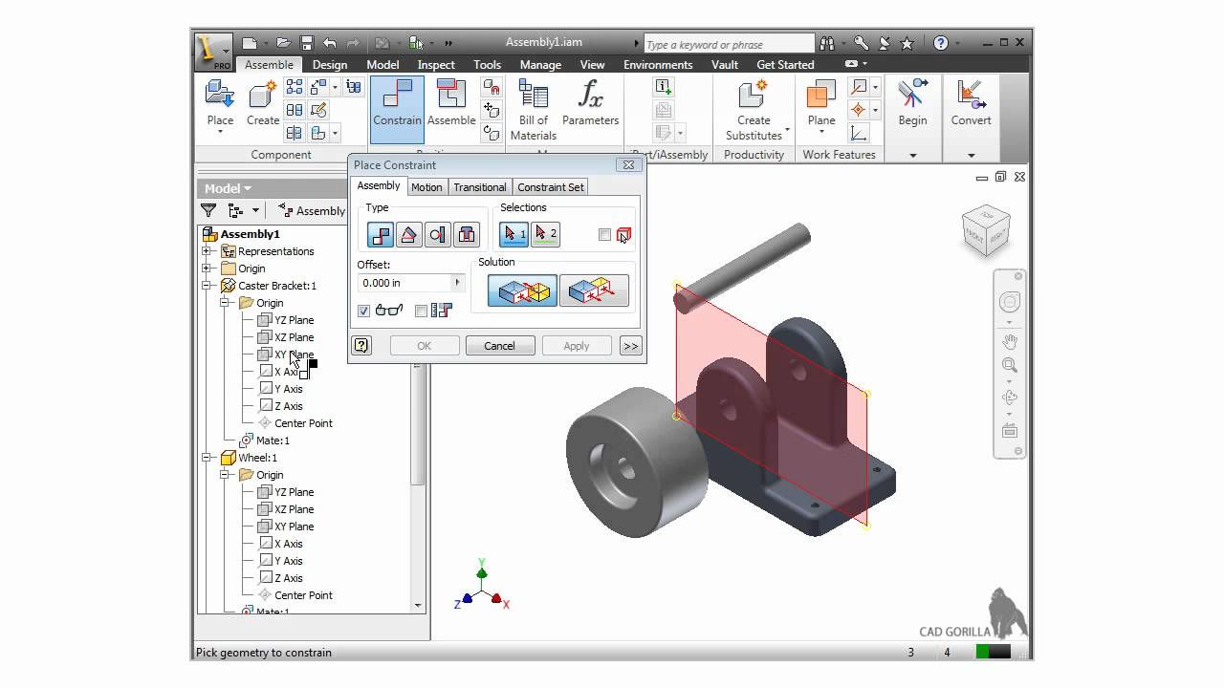Click the Apply button
1224x688 pixels.
tap(577, 346)
